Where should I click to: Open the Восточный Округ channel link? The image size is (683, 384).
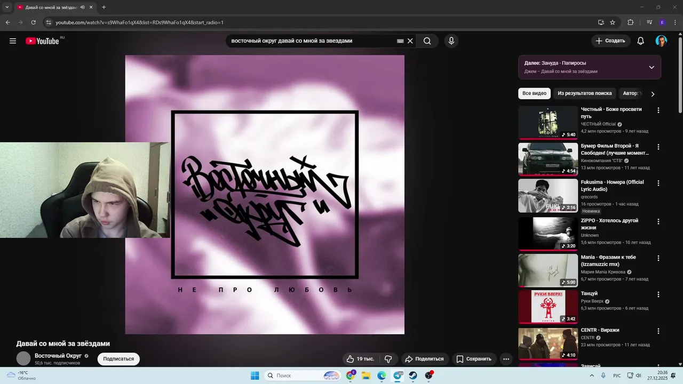58,356
